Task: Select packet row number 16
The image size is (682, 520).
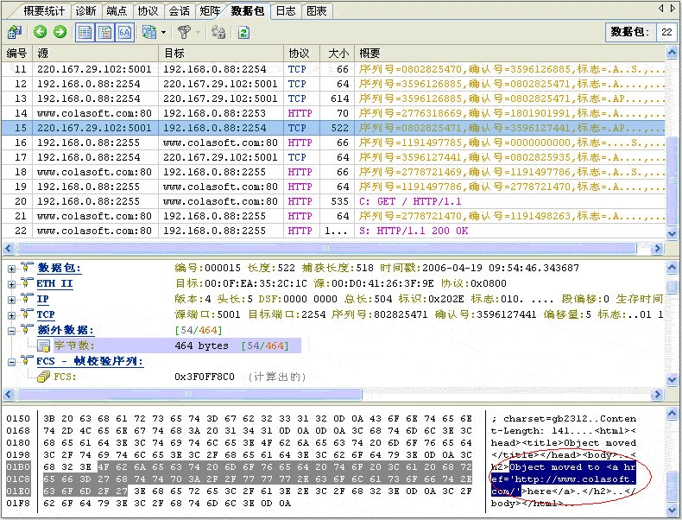Action: point(333,143)
